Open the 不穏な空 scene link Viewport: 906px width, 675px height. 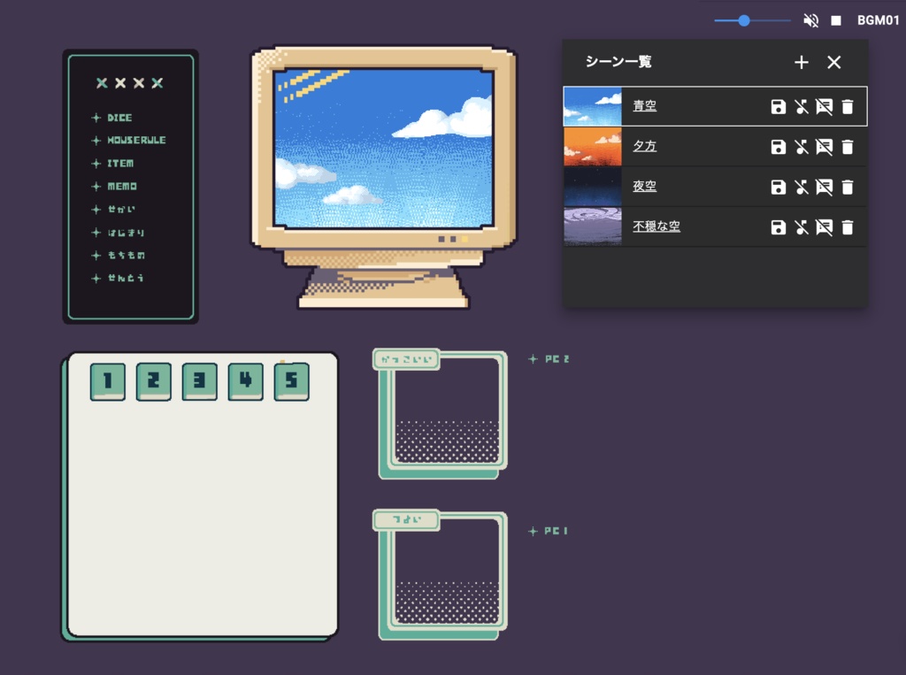tap(656, 226)
